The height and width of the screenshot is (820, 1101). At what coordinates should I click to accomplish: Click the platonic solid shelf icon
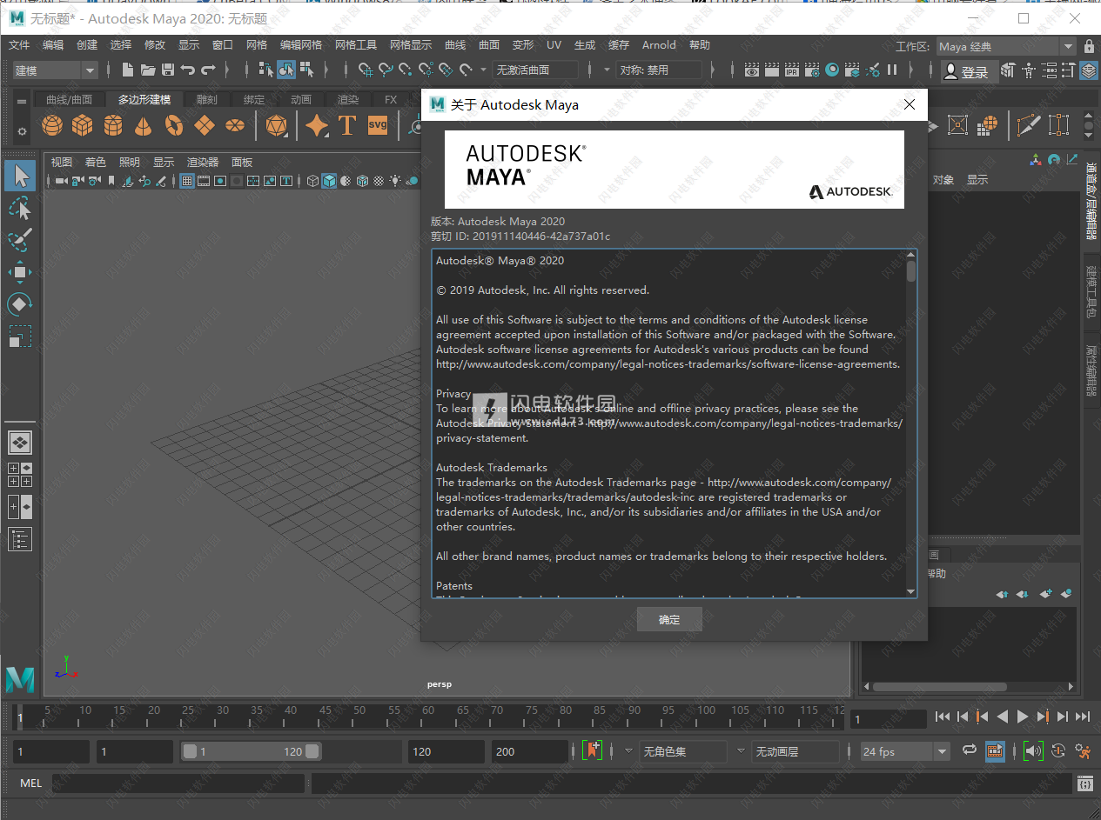[x=277, y=126]
